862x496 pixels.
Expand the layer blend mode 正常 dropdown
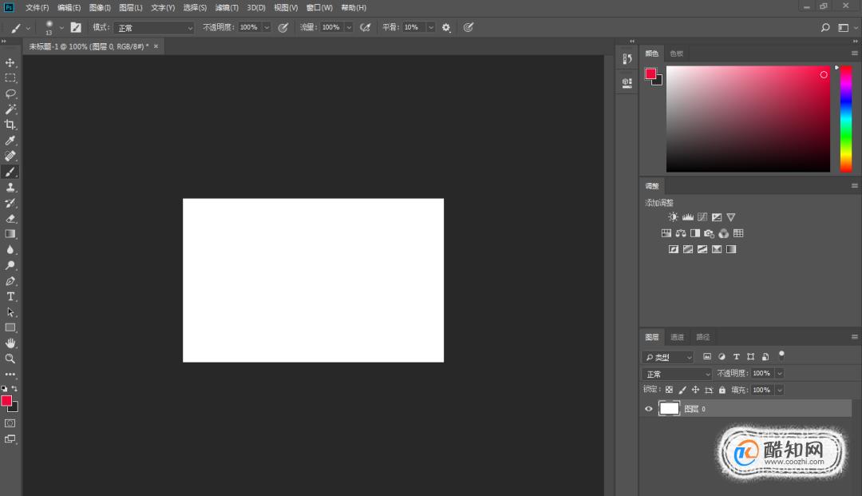(677, 374)
